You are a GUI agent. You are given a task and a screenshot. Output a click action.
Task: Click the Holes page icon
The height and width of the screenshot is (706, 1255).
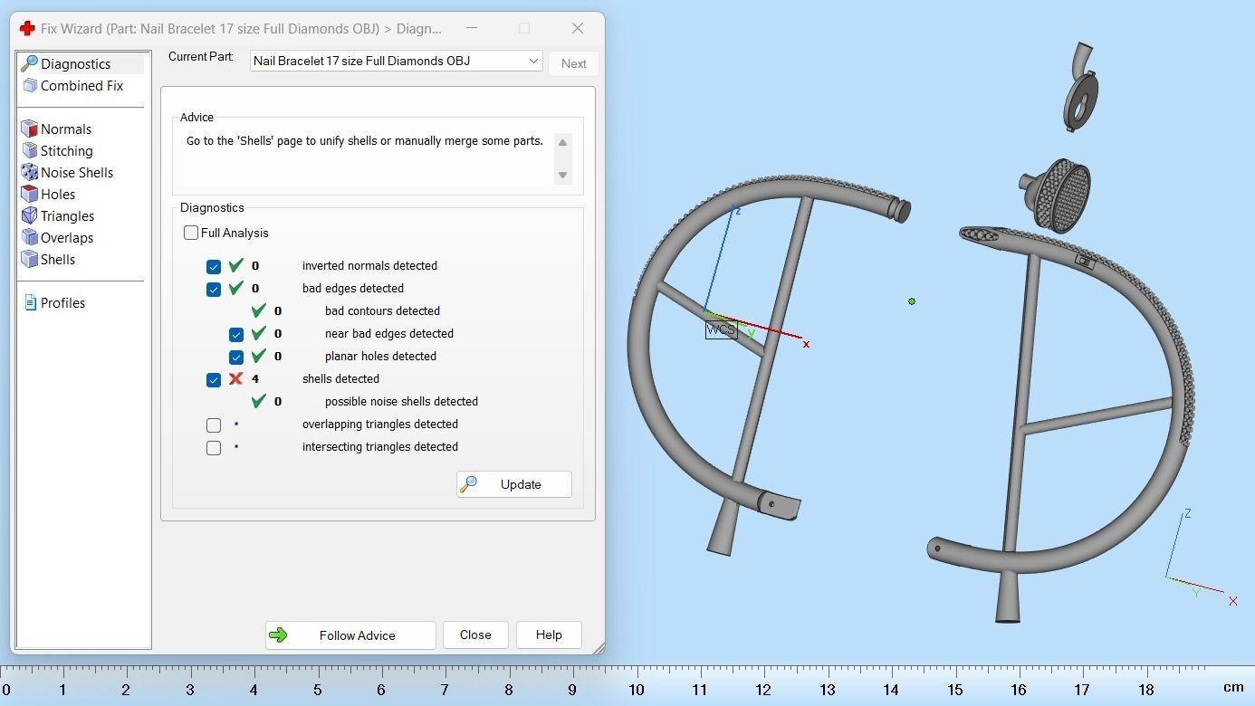pos(29,194)
